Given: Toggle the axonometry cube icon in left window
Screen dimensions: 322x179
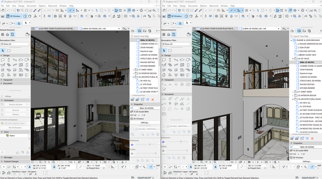Looking at the screenshot, I should 30,16.
